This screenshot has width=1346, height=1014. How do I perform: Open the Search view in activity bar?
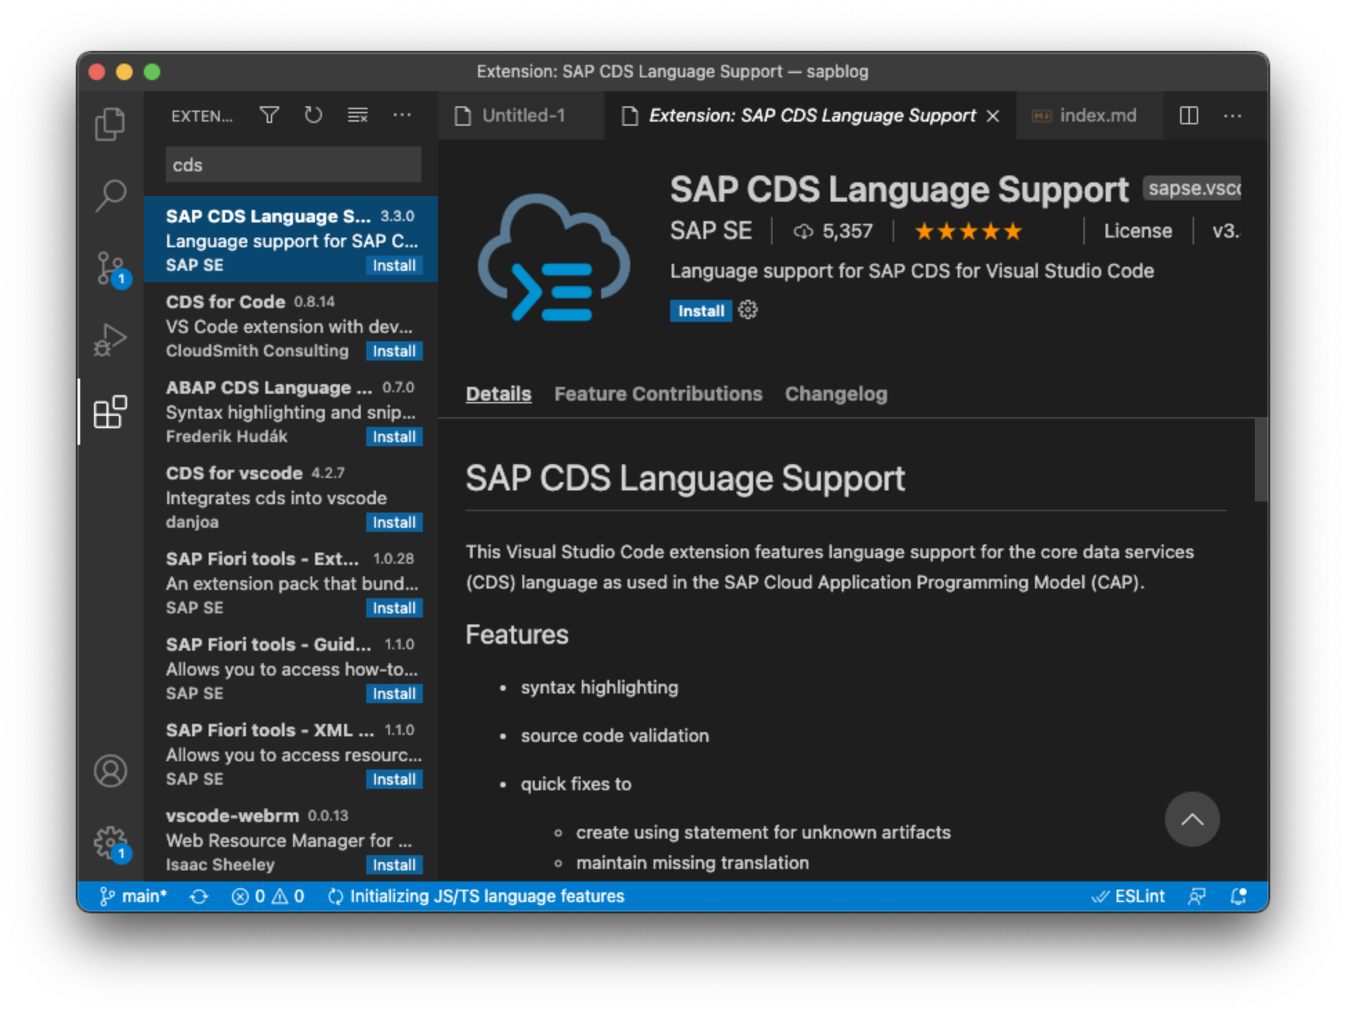110,196
